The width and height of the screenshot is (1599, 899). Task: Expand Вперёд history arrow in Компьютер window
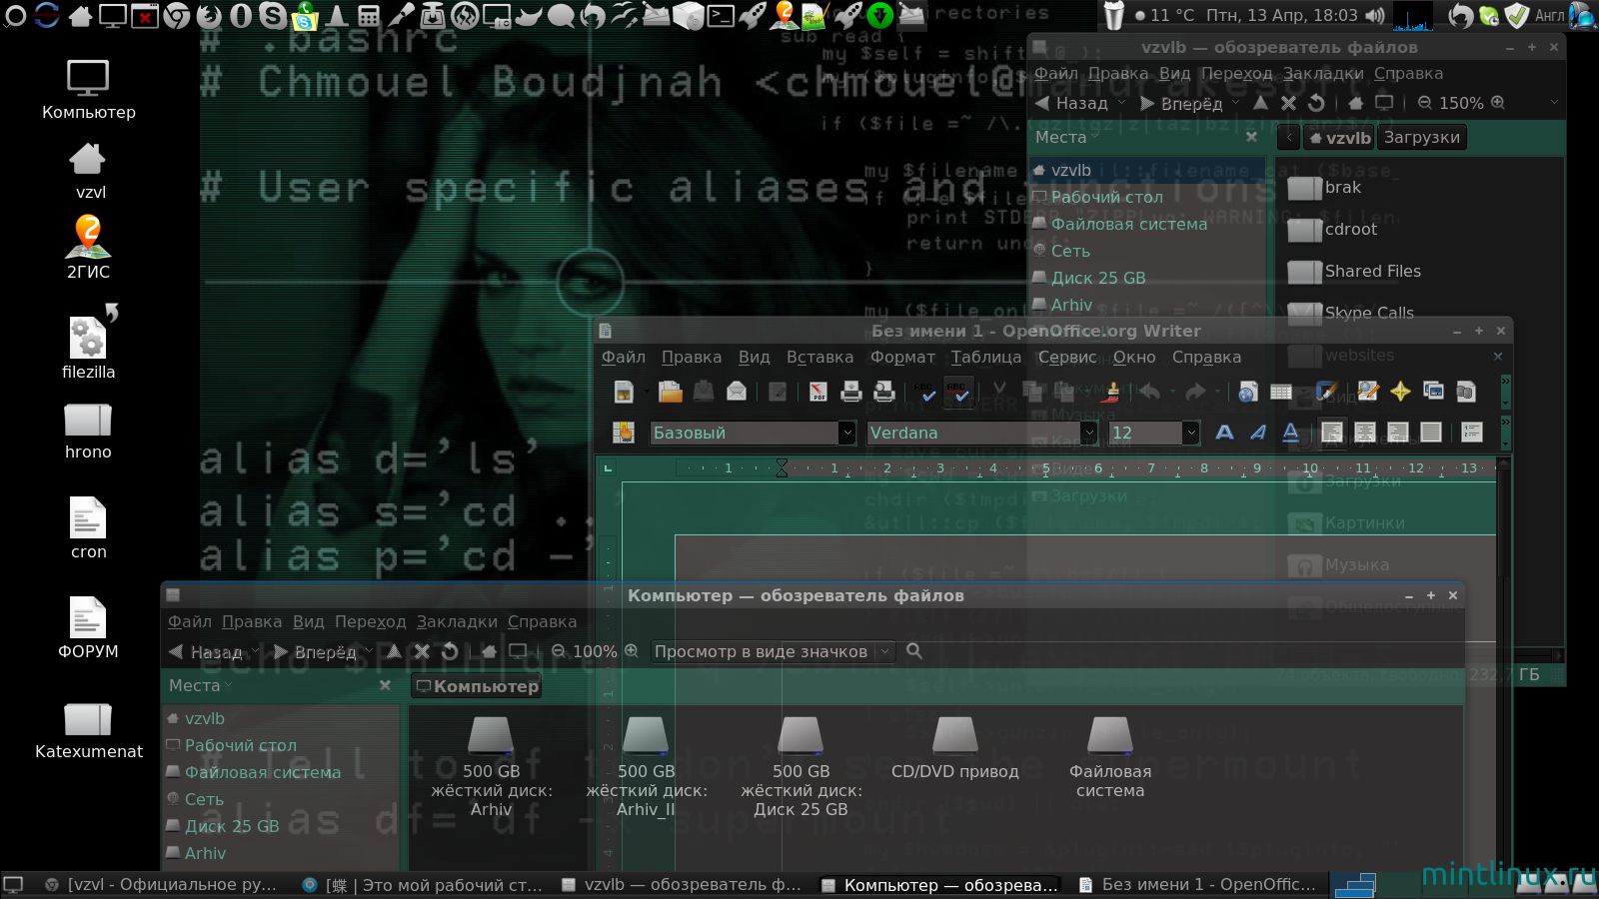[x=368, y=651]
